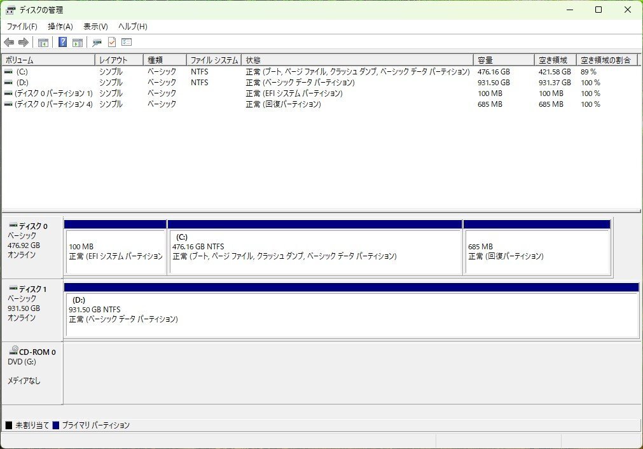The width and height of the screenshot is (643, 449).
Task: Toggle the action pane toolbar icon
Action: coord(78,42)
